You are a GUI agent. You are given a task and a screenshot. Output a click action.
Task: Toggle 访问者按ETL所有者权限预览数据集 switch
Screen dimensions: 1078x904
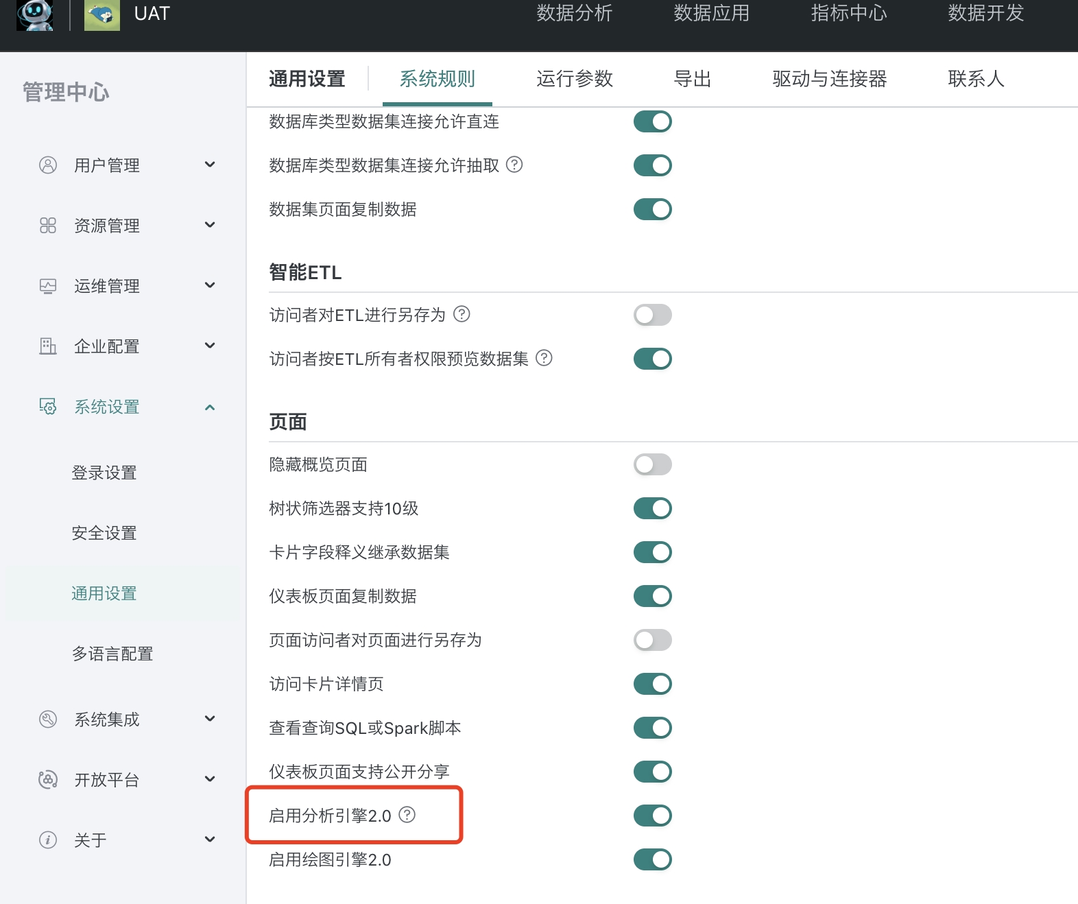point(653,359)
